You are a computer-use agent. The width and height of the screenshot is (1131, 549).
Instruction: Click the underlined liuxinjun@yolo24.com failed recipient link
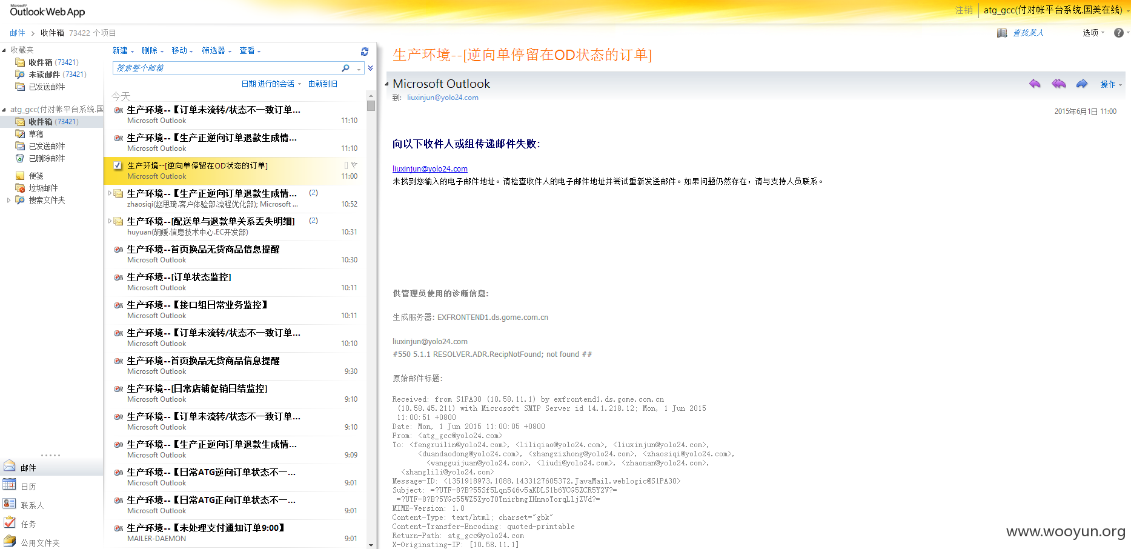tap(430, 169)
